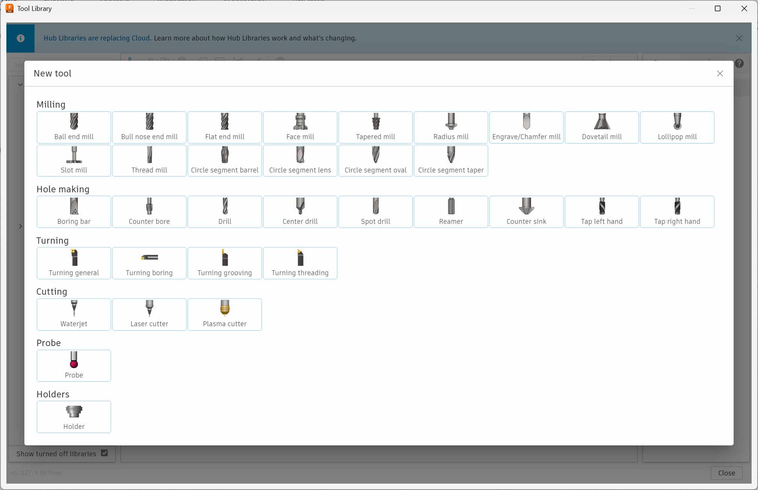Create a new Face mill tool
The image size is (758, 490).
[300, 127]
